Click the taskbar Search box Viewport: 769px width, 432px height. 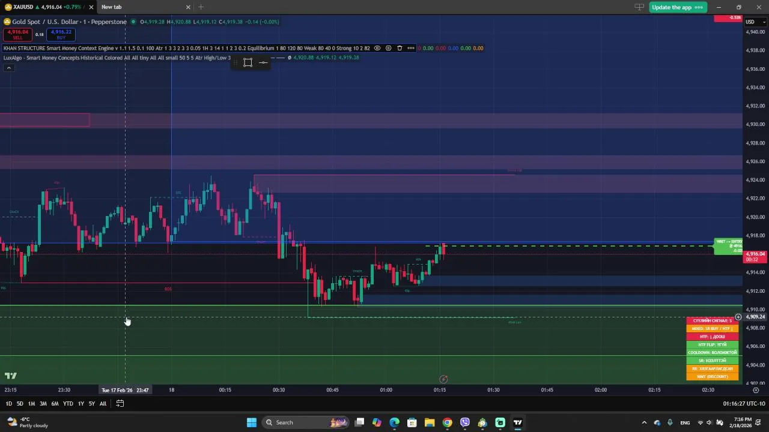tap(306, 422)
